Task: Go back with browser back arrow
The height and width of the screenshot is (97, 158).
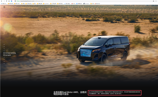Action: point(2,1)
